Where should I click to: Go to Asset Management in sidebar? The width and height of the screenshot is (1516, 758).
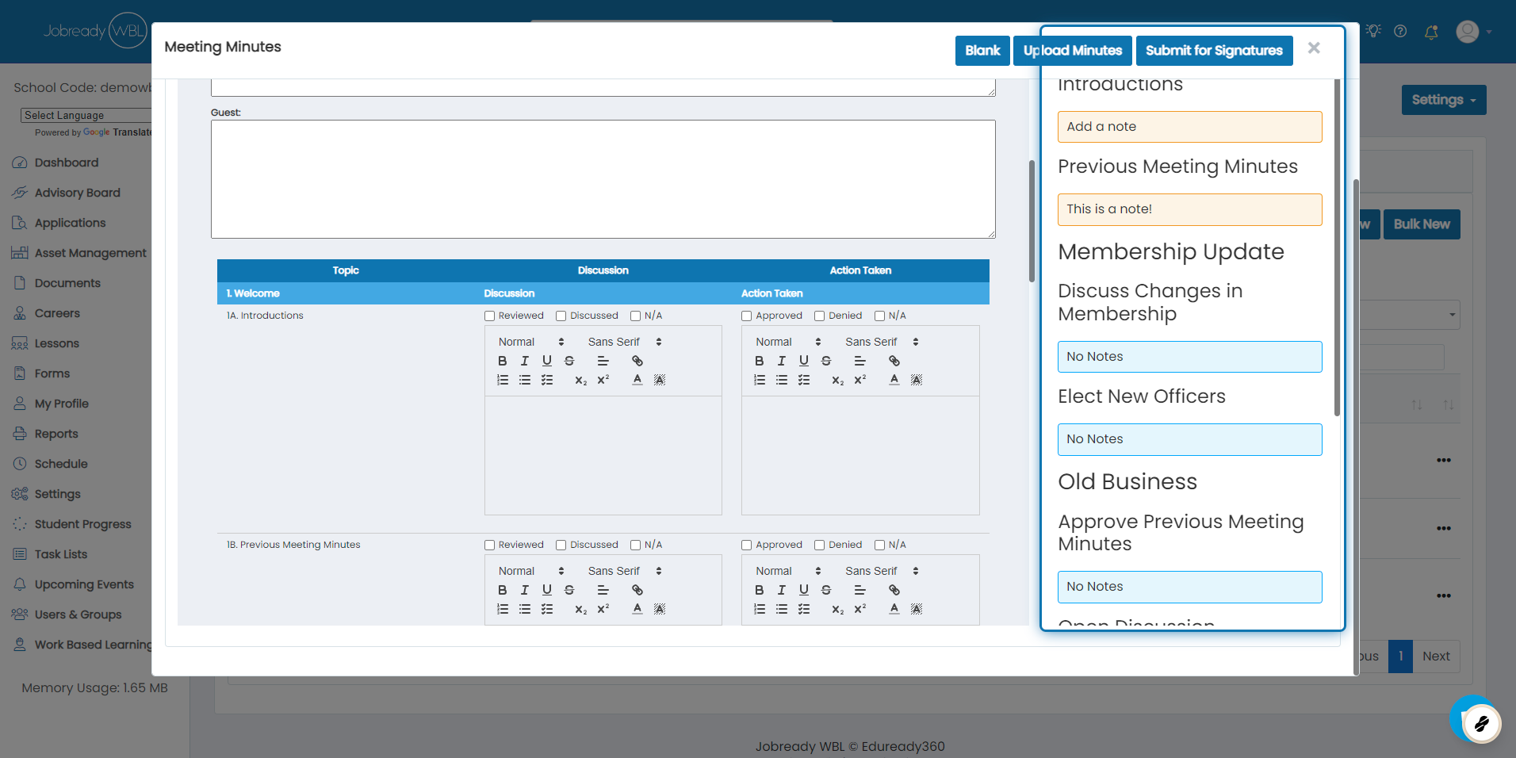[x=90, y=253]
